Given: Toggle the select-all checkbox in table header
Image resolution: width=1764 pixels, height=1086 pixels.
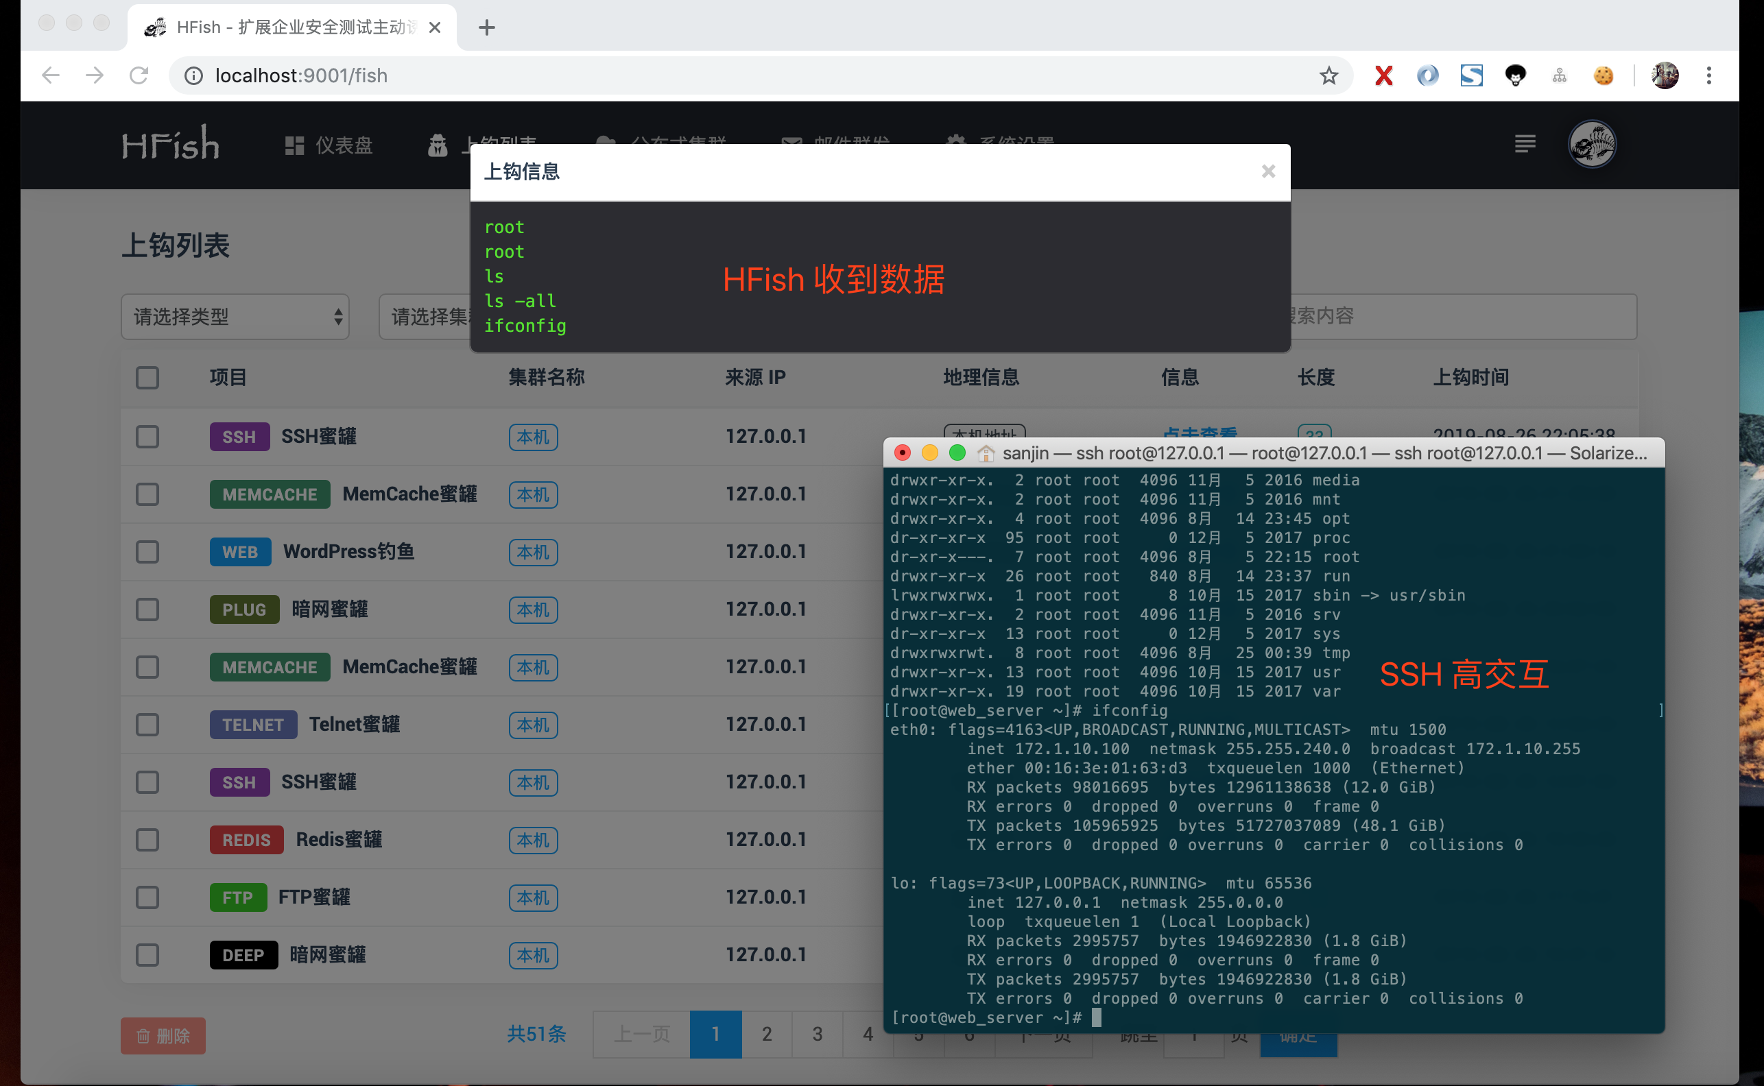Looking at the screenshot, I should click(147, 378).
